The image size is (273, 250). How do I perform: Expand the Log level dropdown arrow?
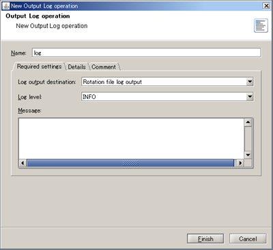coord(250,97)
